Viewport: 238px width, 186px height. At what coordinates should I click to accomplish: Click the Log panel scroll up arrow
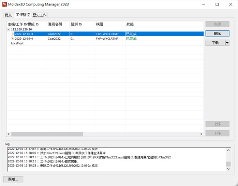click(x=228, y=150)
